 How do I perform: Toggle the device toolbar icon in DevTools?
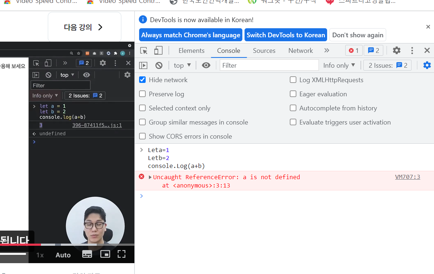[x=158, y=51]
